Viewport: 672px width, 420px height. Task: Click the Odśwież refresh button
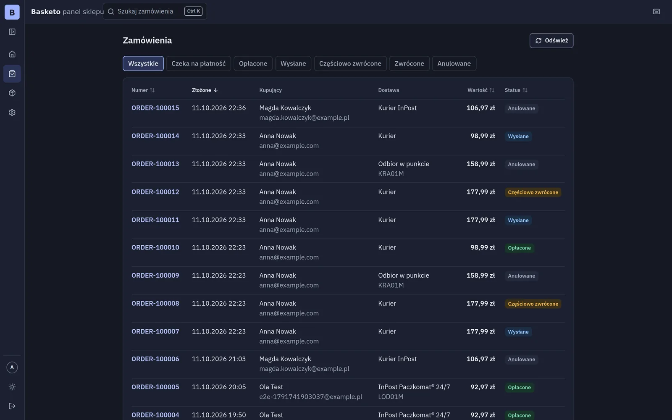[551, 41]
